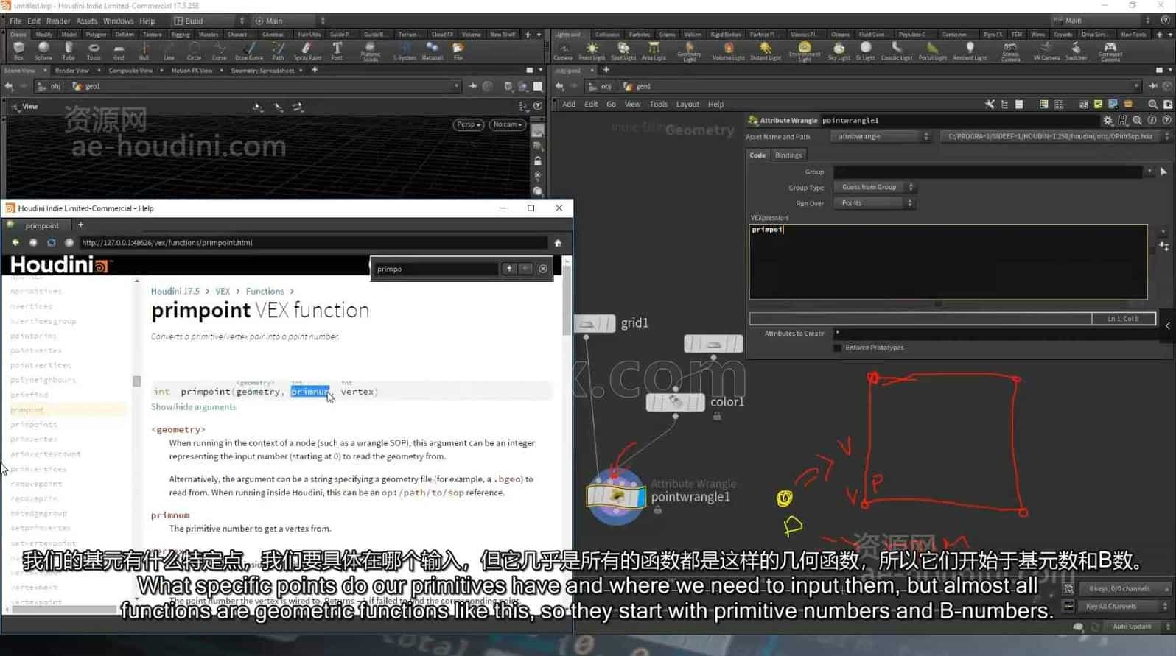
Task: Click the Help page vertical scrollbar
Action: [566, 302]
